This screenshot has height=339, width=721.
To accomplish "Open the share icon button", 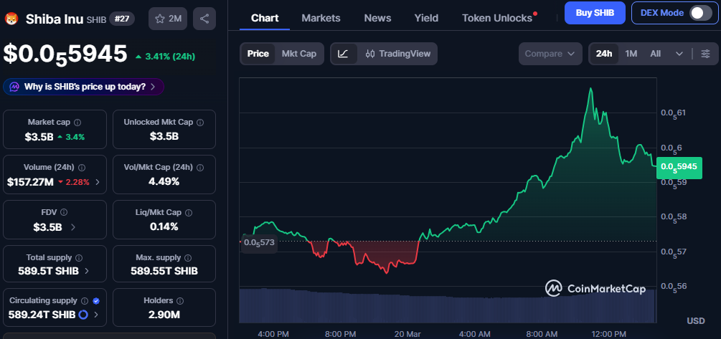I will [x=204, y=19].
